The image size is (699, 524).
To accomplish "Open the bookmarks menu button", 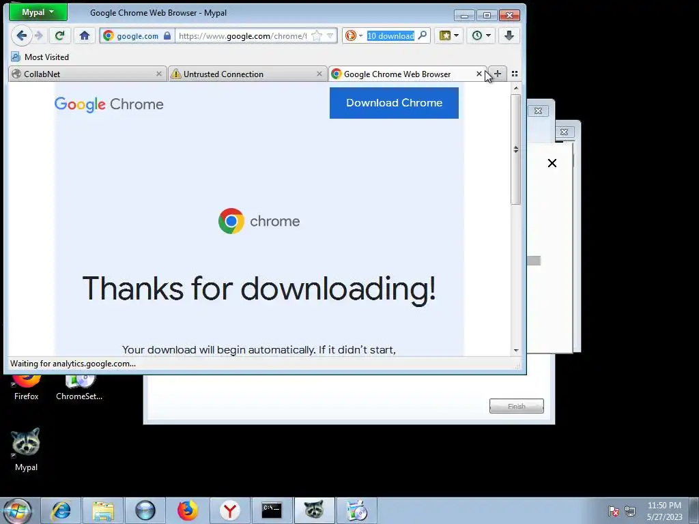I will click(449, 35).
